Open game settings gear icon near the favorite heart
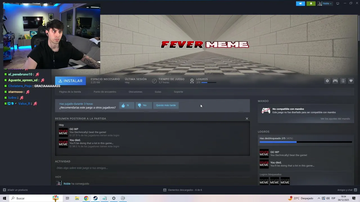This screenshot has height=202, width=360. pos(327,81)
